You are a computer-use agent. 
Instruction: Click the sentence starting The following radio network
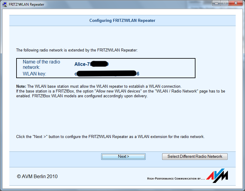[x=77, y=50]
